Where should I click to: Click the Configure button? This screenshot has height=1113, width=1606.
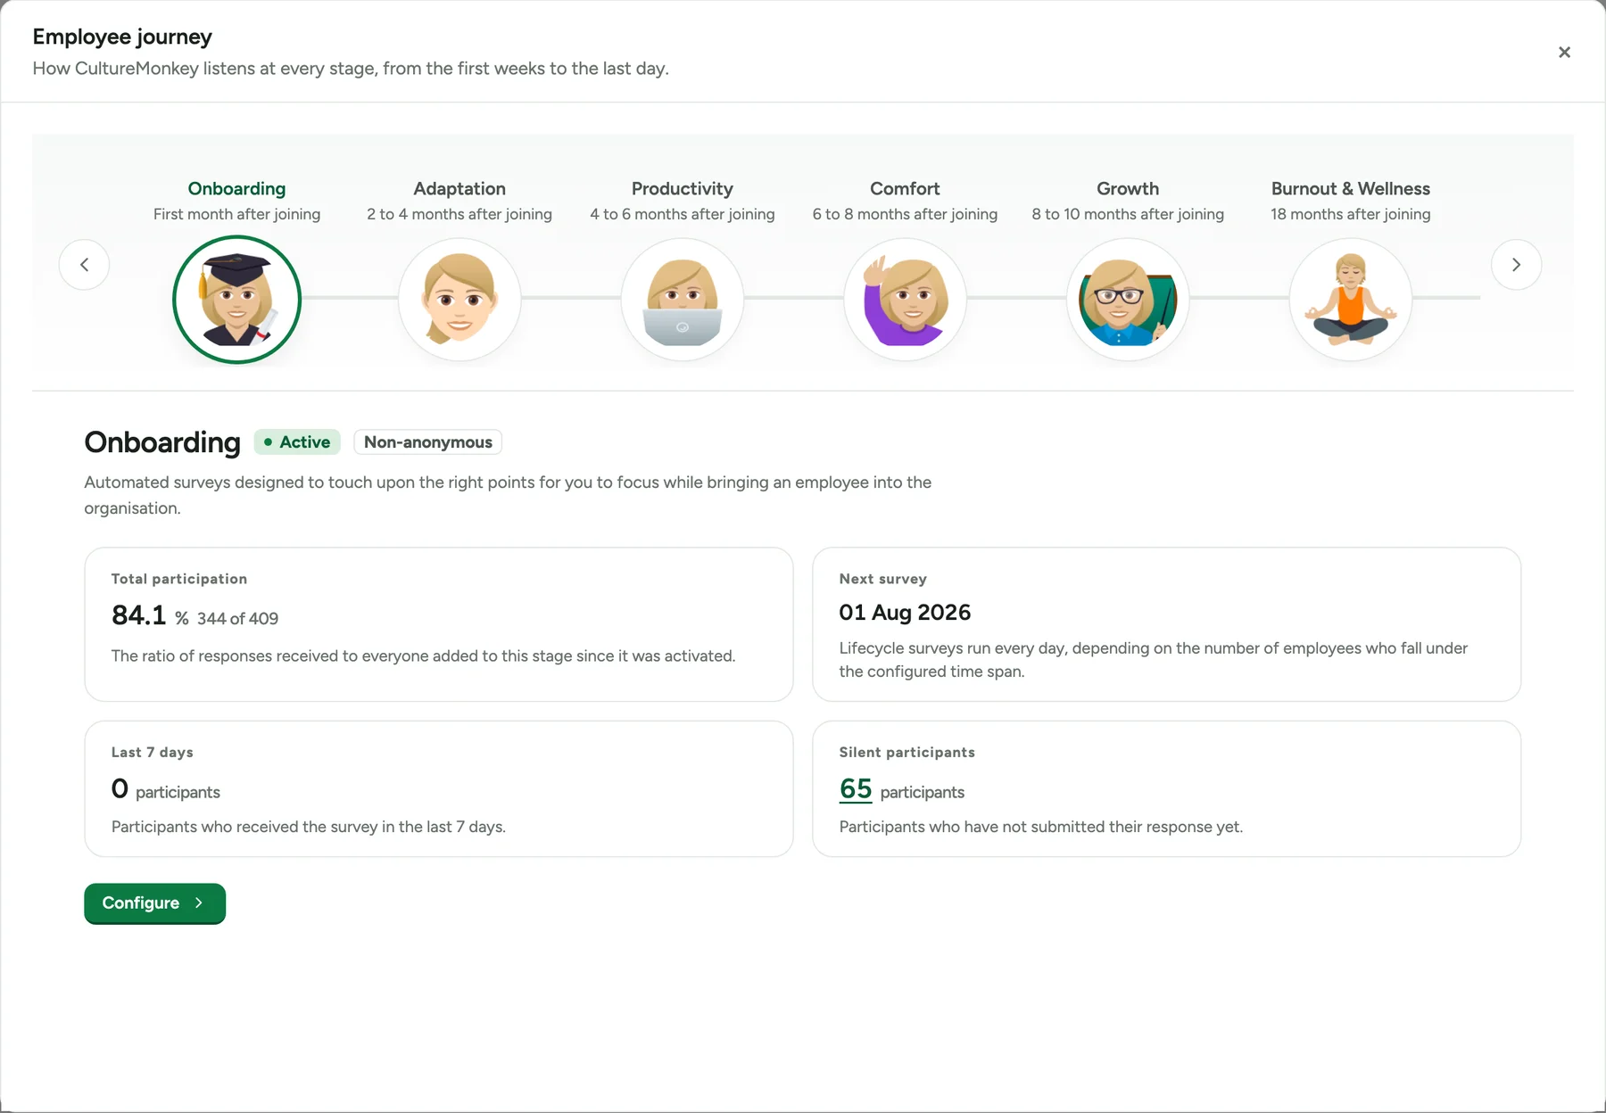[154, 903]
